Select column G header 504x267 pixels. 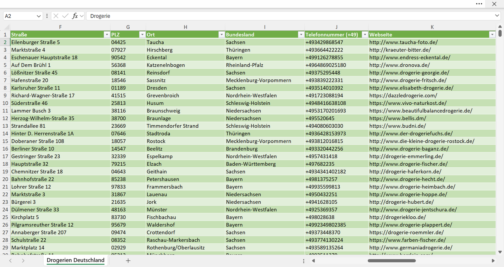coord(128,27)
